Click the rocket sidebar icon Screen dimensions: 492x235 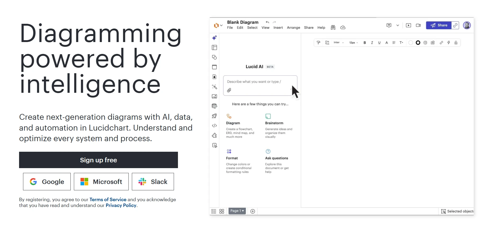214,116
